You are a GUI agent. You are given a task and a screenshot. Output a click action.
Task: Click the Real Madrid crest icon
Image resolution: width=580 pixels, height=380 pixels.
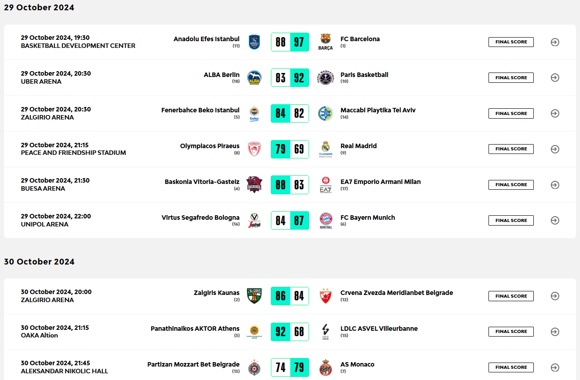tap(326, 149)
